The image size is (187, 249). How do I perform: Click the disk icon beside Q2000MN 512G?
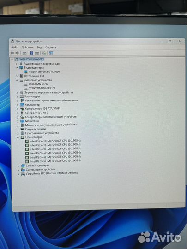click(x=26, y=84)
